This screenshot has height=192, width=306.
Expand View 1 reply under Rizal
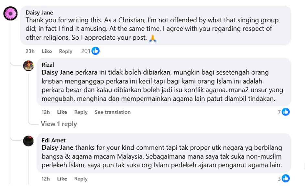(x=59, y=124)
